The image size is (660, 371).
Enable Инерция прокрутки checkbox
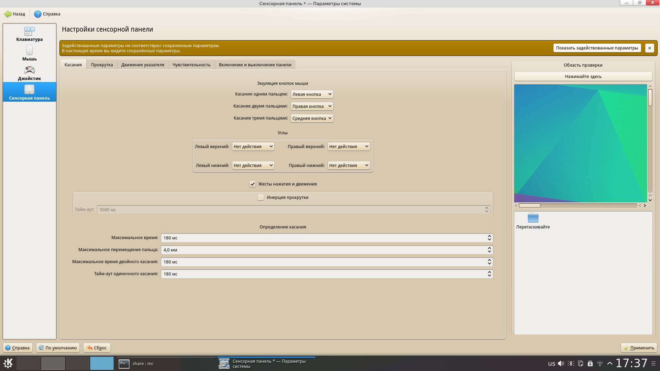tap(261, 198)
